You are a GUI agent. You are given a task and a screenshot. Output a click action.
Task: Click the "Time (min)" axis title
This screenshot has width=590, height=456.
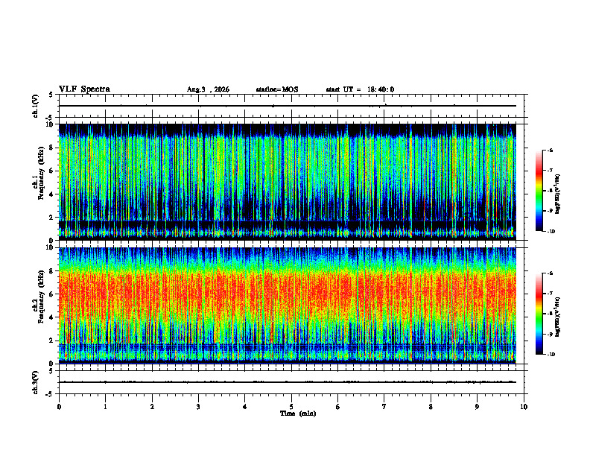click(298, 414)
